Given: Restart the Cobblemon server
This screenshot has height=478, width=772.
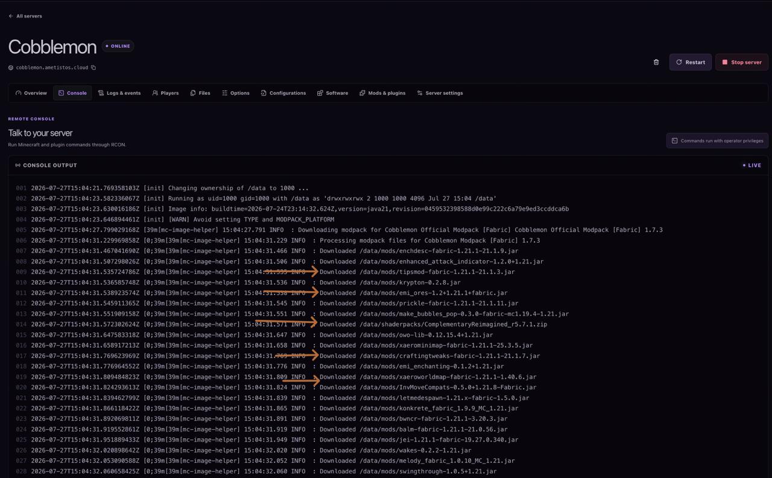Looking at the screenshot, I should (690, 62).
